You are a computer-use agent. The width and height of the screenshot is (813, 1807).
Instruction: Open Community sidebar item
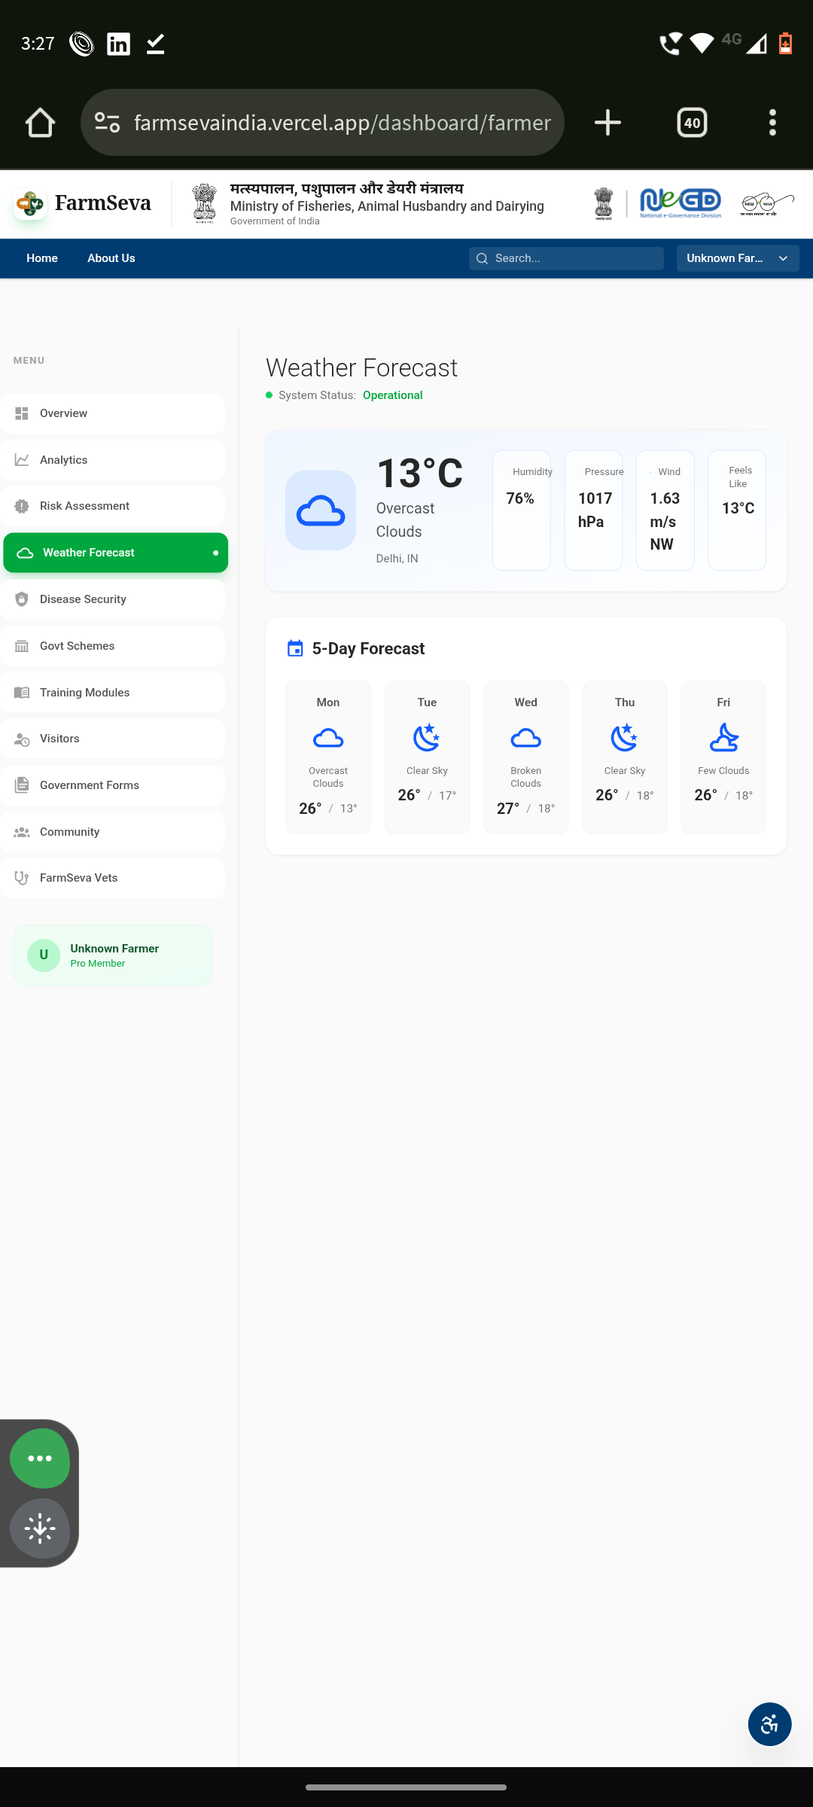click(113, 832)
